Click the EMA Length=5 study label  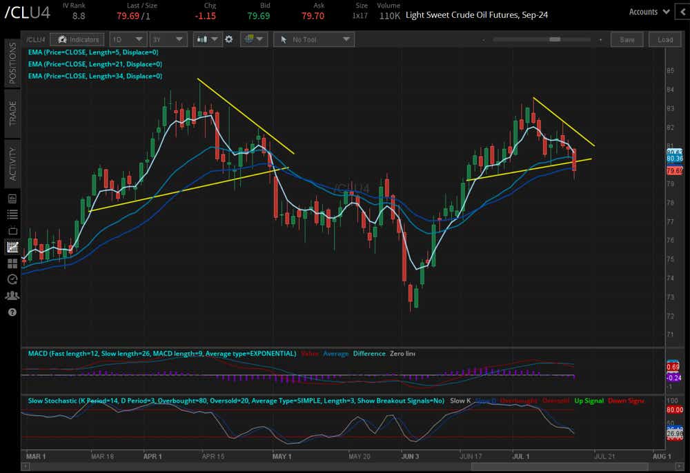click(95, 51)
